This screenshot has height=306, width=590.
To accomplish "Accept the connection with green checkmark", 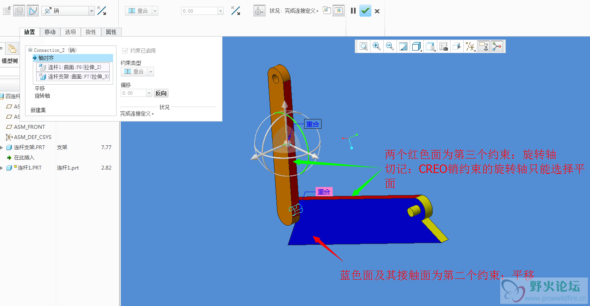I will (365, 11).
